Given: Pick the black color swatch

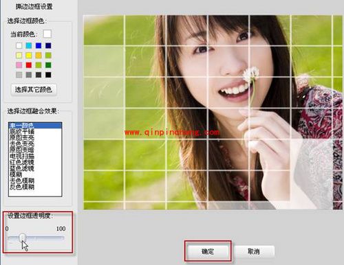Looking at the screenshot, I should point(48,75).
